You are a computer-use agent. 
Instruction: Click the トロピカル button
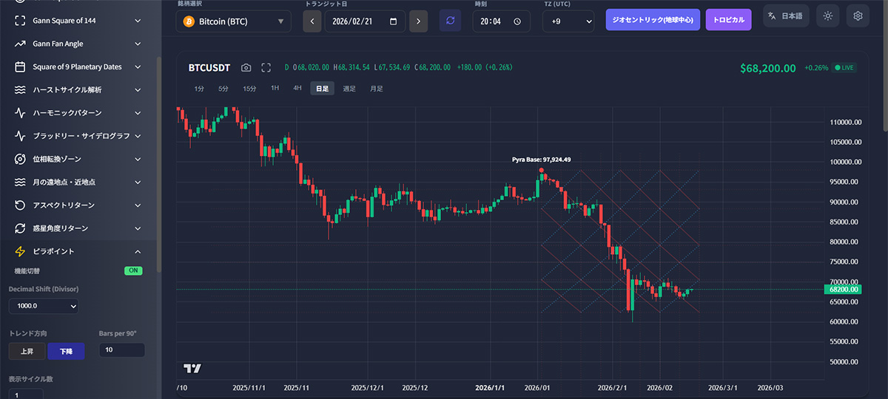coord(728,20)
